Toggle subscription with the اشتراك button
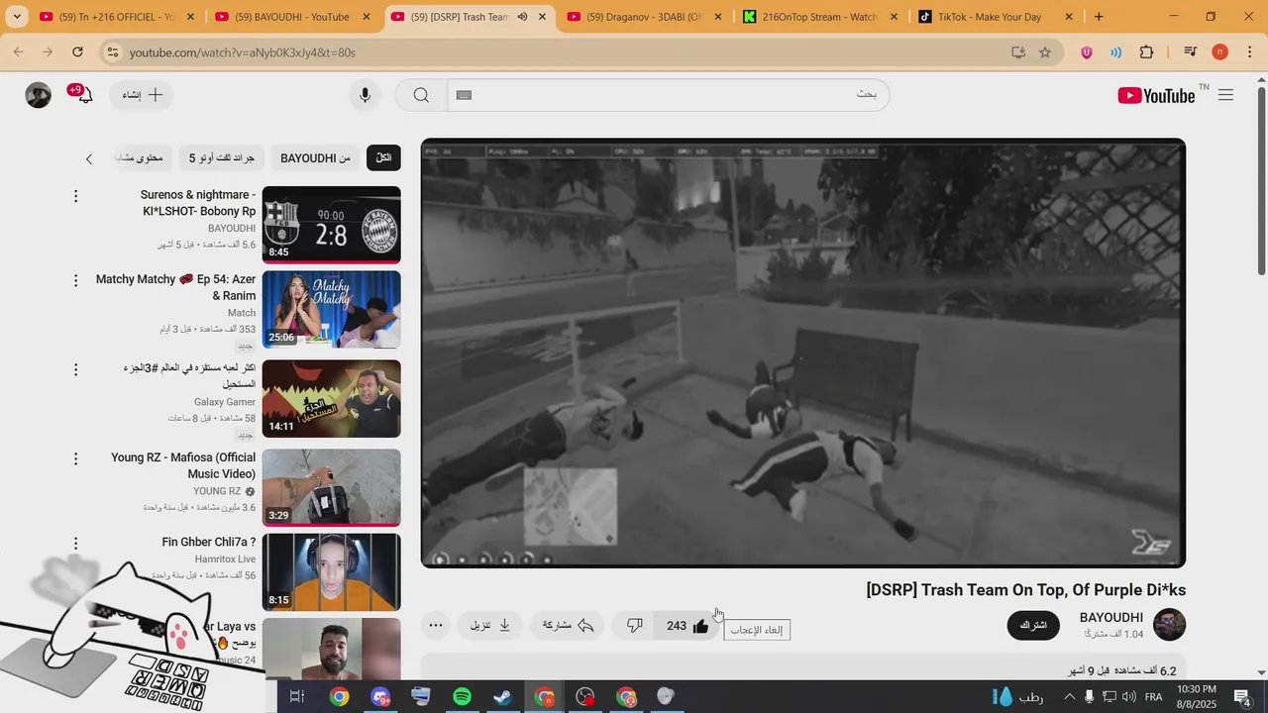The width and height of the screenshot is (1268, 713). [x=1033, y=625]
